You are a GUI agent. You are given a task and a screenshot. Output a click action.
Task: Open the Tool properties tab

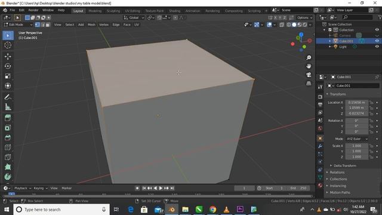[x=320, y=87]
